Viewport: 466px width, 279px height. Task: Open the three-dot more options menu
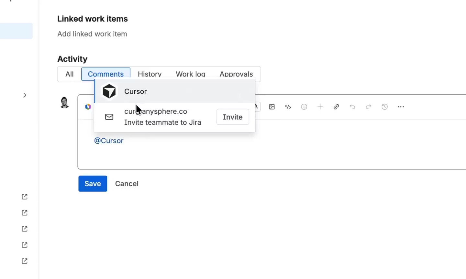click(x=401, y=107)
